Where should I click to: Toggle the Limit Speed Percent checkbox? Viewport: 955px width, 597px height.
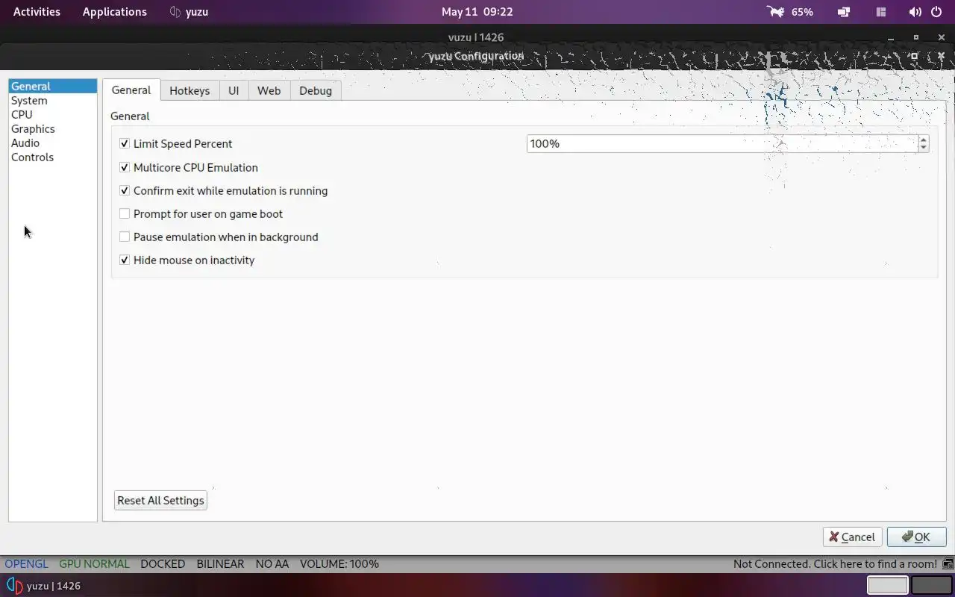125,143
